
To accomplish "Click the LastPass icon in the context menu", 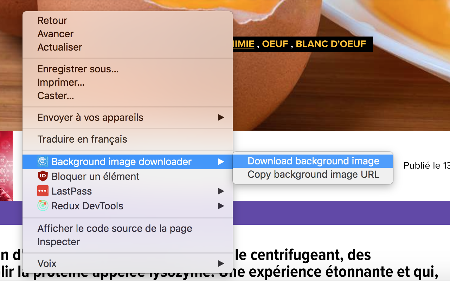I will pos(43,191).
